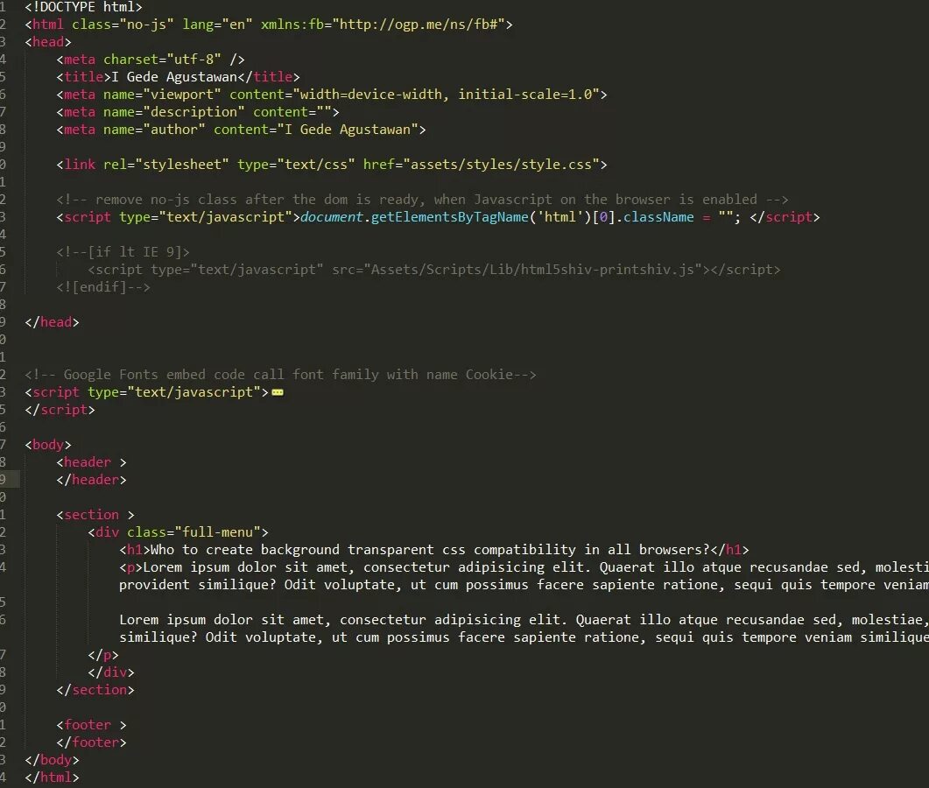Screen dimensions: 929x788
Task: Click the '<!--[if lt IE 9]>' conditional comment
Action: 123,252
